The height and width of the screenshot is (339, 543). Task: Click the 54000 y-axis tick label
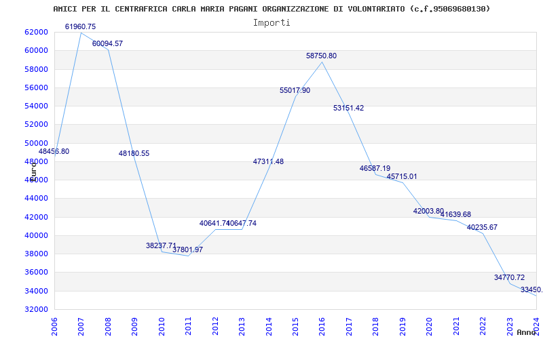(36, 106)
